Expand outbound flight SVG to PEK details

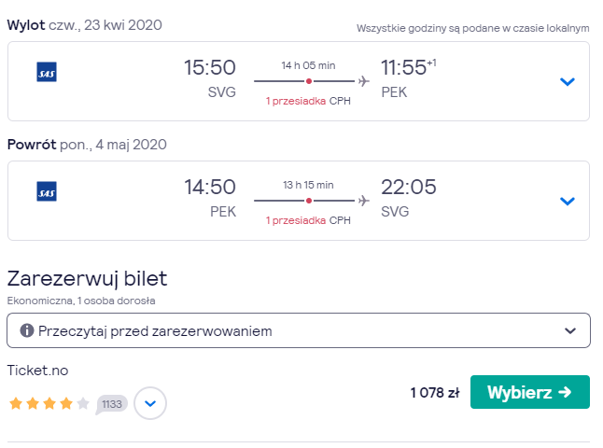pos(568,81)
